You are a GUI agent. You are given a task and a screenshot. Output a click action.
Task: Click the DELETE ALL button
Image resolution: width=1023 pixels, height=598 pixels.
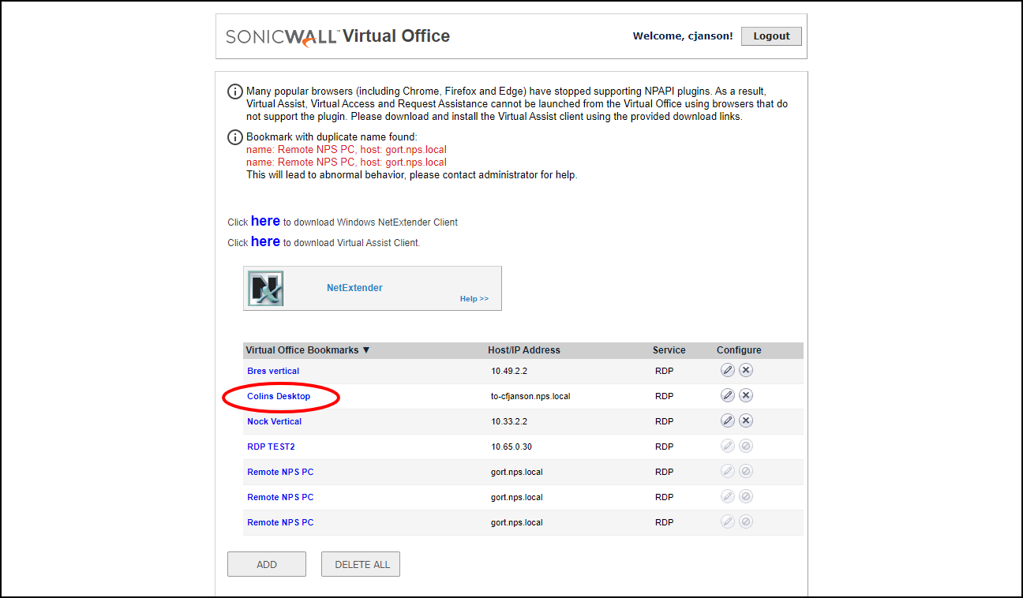coord(361,565)
